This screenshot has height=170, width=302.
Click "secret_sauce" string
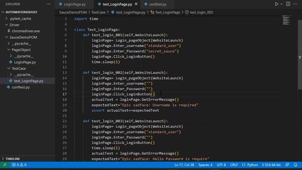[x=161, y=51]
